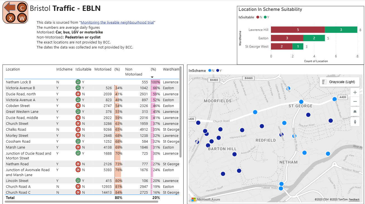Image resolution: width=365 pixels, height=204 pixels.
Task: Select Easton green bar segment labeled 2
Action: point(314,38)
